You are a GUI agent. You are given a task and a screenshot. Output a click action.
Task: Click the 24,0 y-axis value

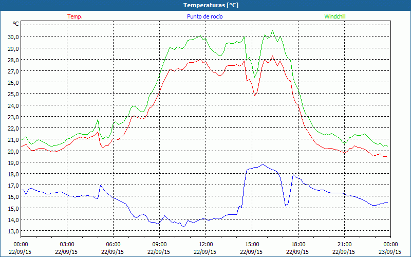[x=13, y=106]
